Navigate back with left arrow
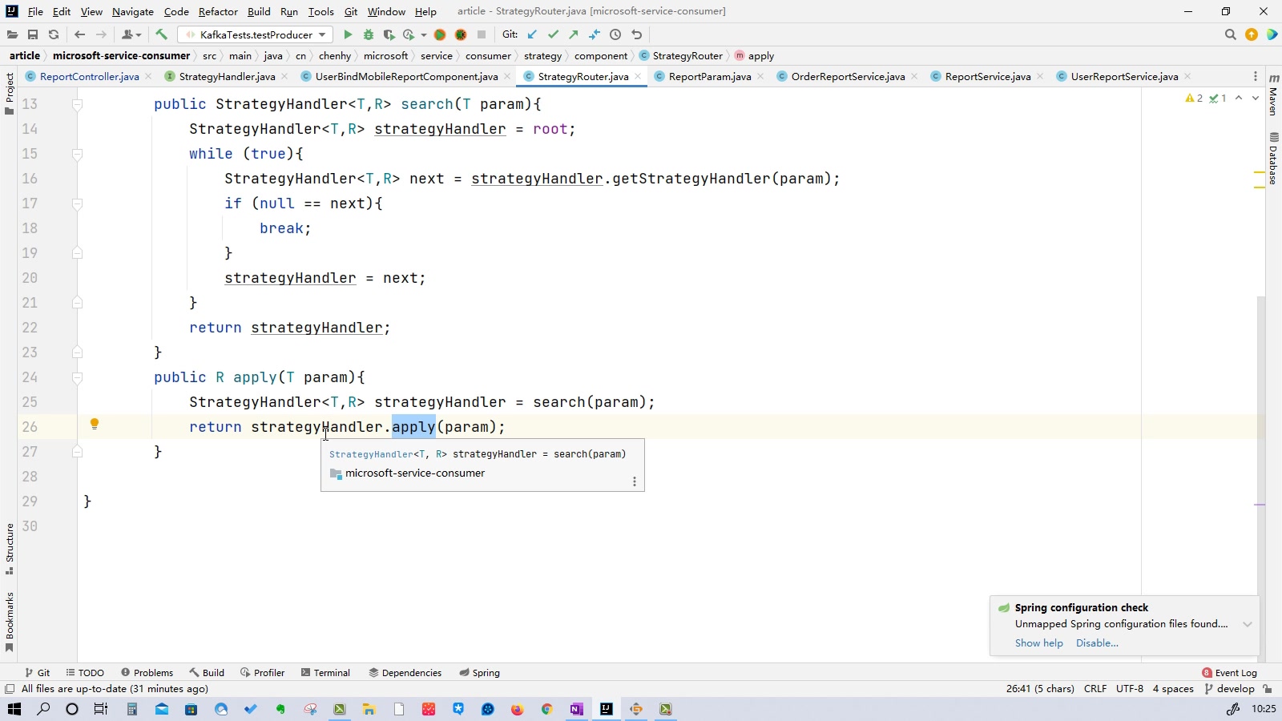The height and width of the screenshot is (721, 1282). (79, 34)
